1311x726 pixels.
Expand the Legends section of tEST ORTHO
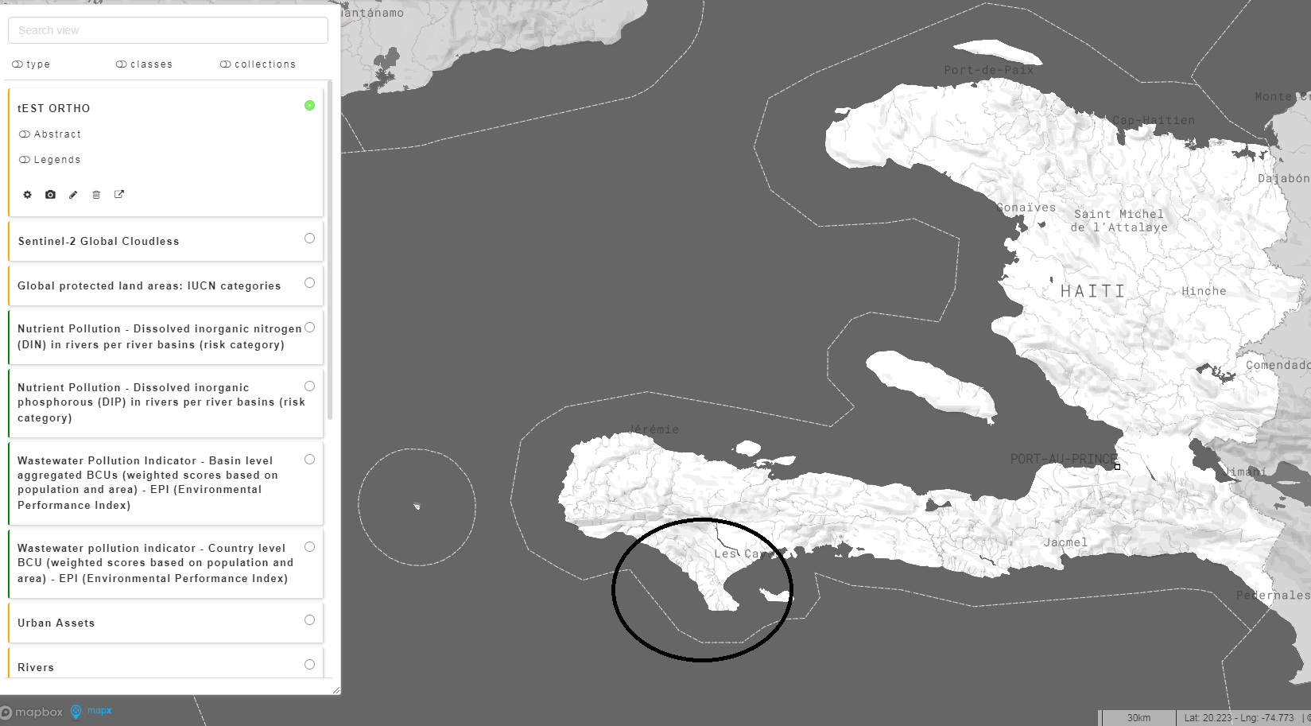49,159
